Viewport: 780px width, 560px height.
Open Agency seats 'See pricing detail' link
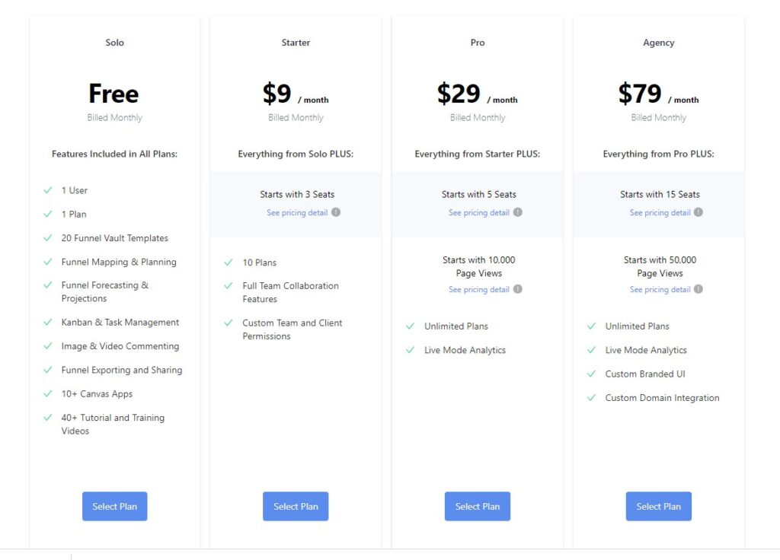pyautogui.click(x=660, y=212)
